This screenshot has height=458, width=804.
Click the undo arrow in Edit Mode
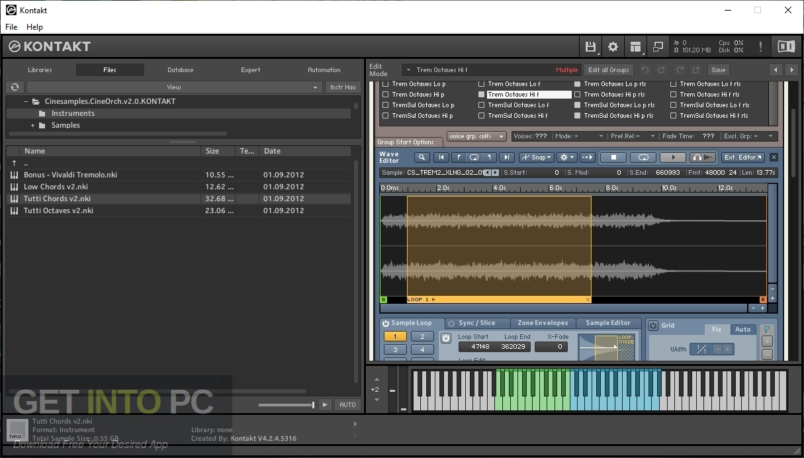coord(645,69)
